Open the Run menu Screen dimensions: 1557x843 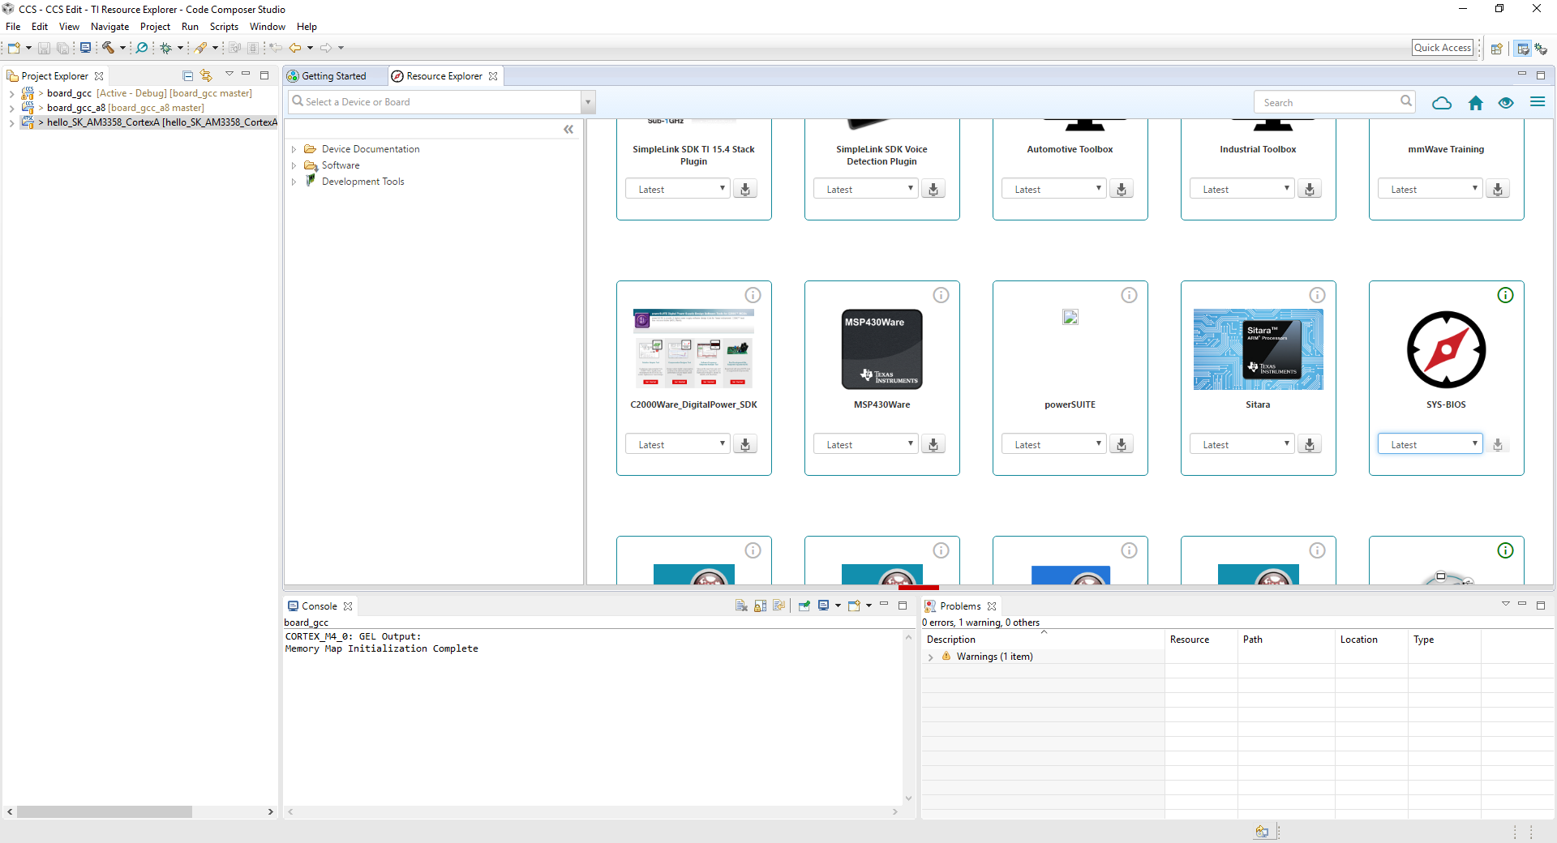[x=190, y=27]
